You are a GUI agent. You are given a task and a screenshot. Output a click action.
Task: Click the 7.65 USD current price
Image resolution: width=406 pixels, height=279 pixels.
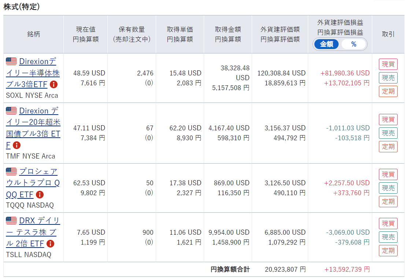91,232
